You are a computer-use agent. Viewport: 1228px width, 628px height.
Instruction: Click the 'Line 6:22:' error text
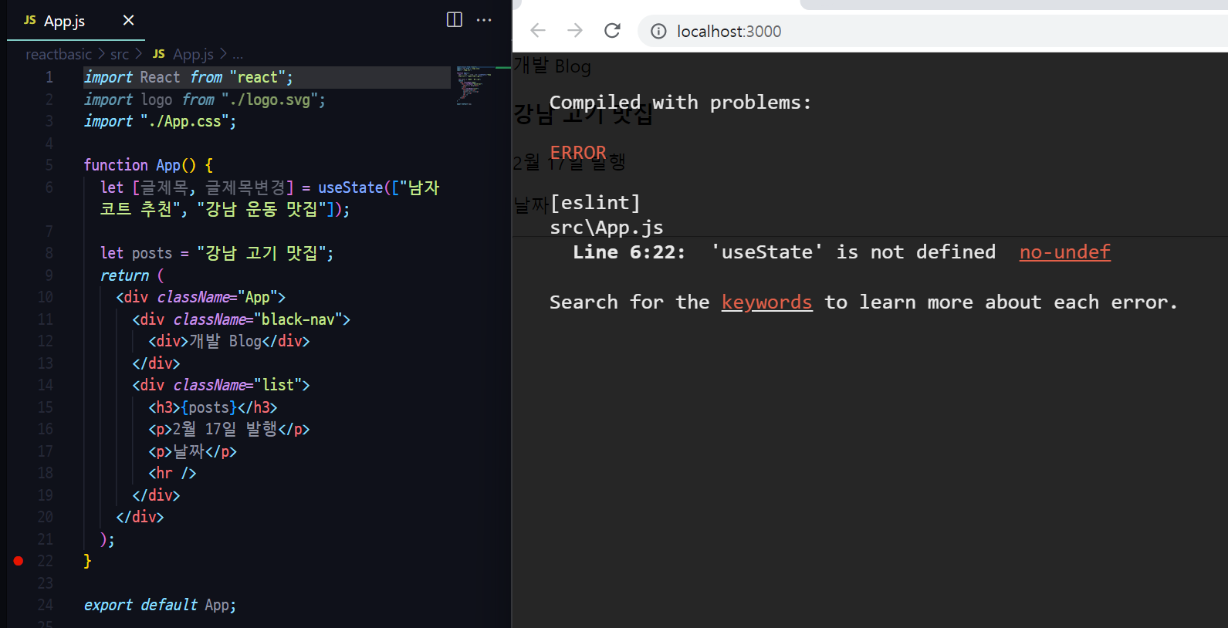click(x=629, y=252)
